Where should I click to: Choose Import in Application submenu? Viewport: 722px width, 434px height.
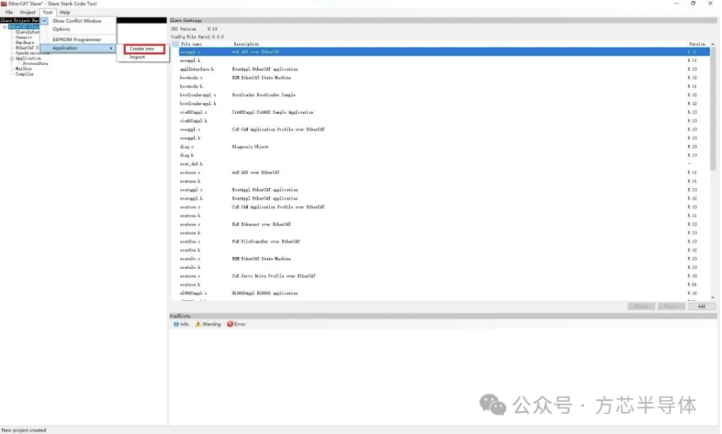coord(137,57)
